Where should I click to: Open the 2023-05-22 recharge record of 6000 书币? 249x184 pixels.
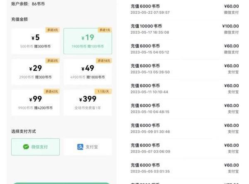point(185,9)
